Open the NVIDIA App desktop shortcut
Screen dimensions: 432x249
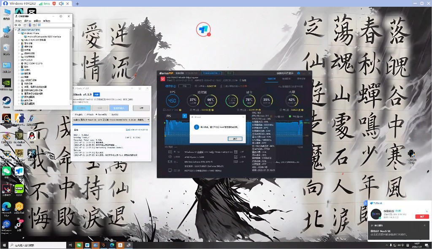click(6, 84)
